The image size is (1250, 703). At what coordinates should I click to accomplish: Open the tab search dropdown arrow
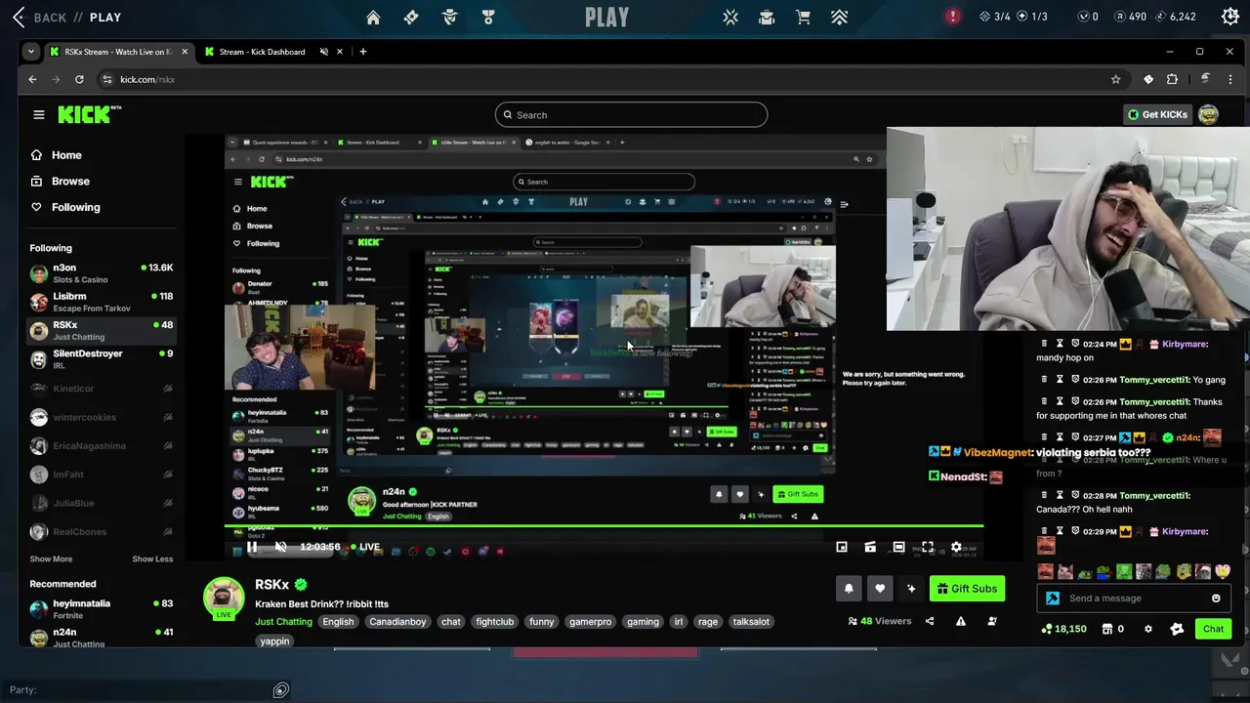[x=31, y=52]
